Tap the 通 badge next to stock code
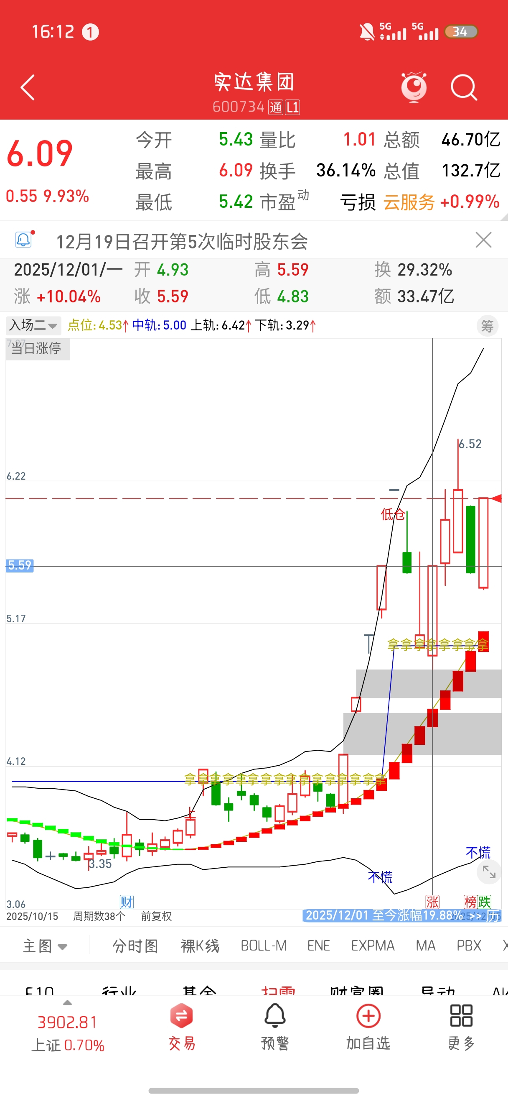The image size is (508, 1104). click(276, 107)
